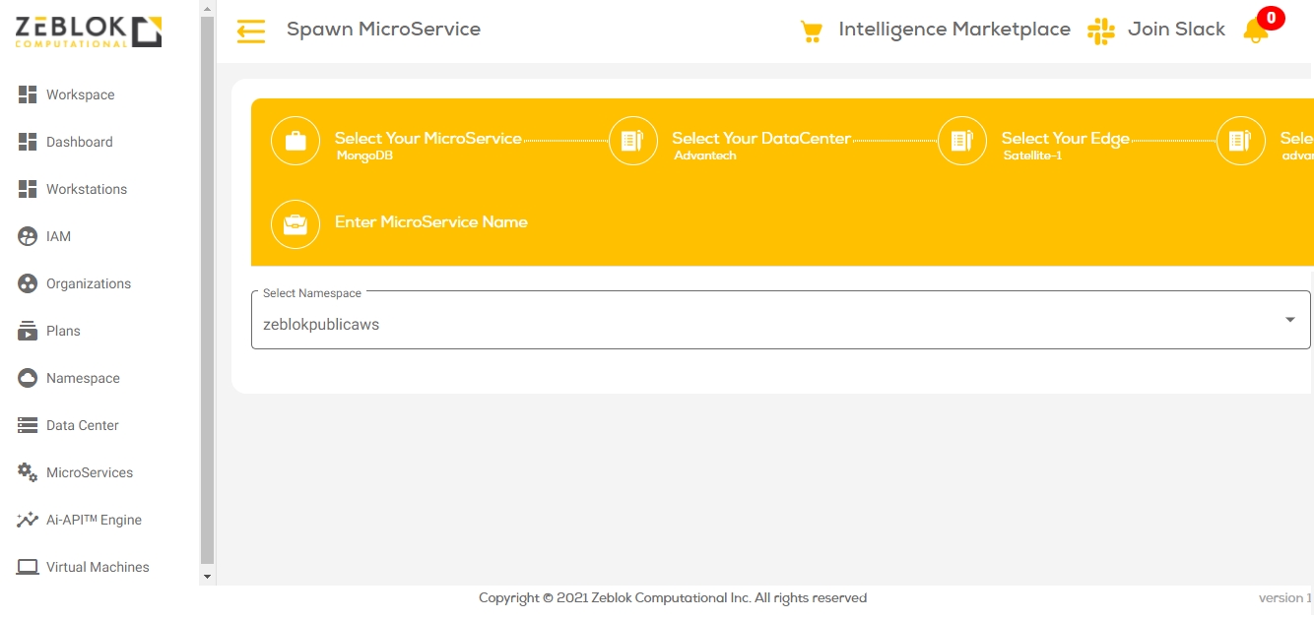This screenshot has height=620, width=1314.
Task: Open the Data Center sidebar item
Action: click(82, 425)
